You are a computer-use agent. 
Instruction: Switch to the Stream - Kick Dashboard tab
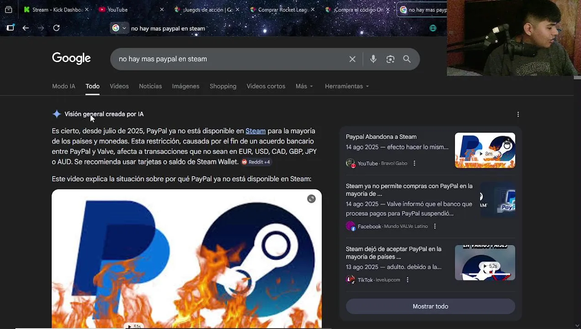pyautogui.click(x=53, y=10)
